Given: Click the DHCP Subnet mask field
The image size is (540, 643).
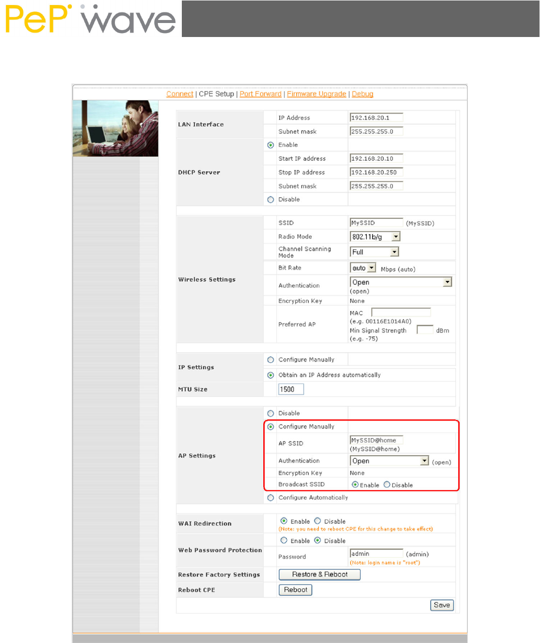Looking at the screenshot, I should point(376,186).
